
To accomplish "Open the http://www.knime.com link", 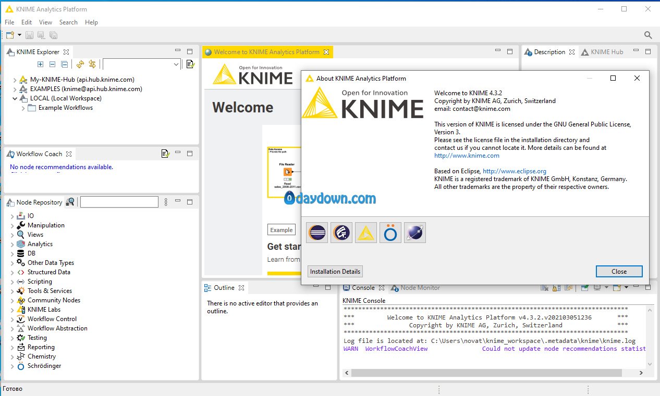I will pos(467,156).
